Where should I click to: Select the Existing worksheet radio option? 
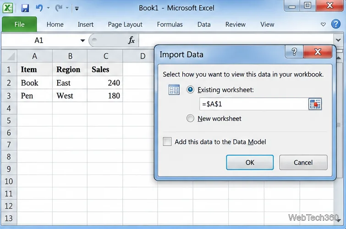point(190,90)
